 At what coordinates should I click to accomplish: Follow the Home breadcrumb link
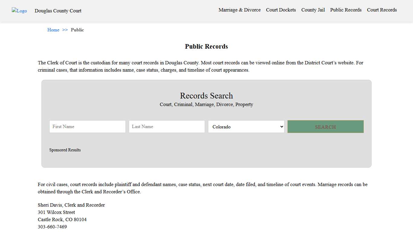point(53,30)
